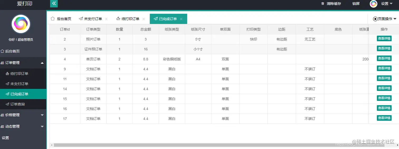Click 查看详情 for order id 17
399x149 pixels.
coord(384,118)
